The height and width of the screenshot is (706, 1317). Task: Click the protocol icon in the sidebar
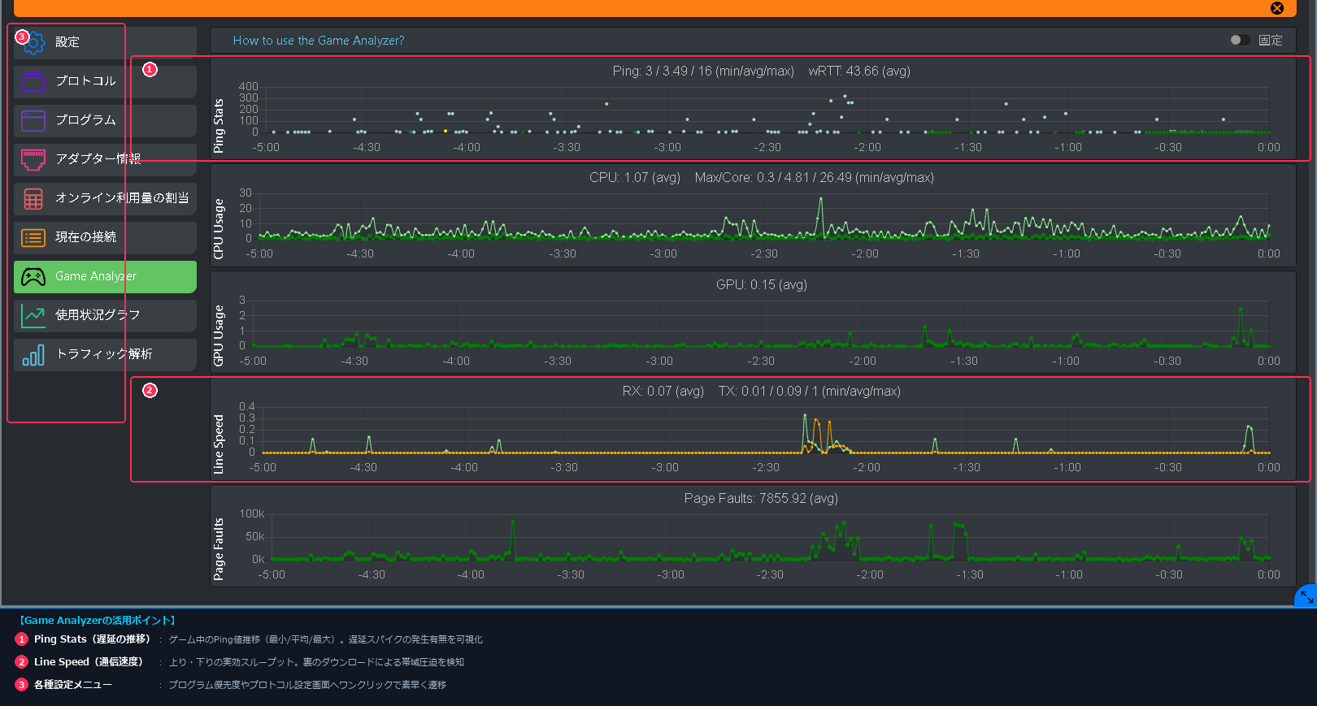point(33,81)
